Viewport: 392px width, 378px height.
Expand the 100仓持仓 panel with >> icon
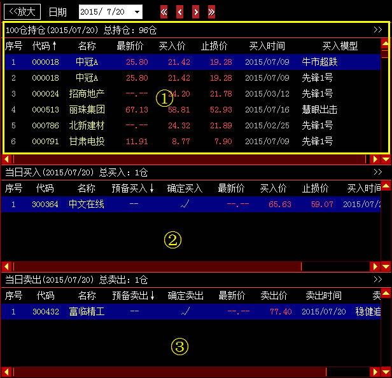point(378,30)
